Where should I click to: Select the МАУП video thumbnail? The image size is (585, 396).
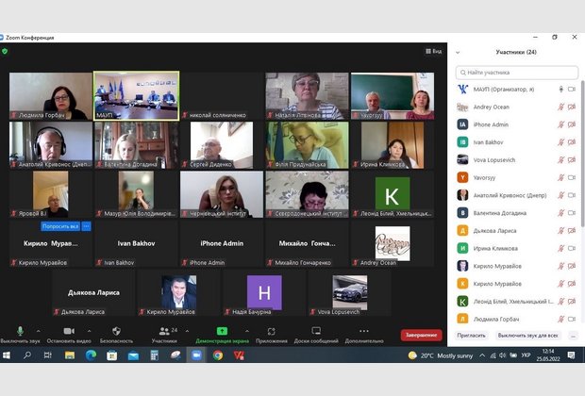point(135,97)
